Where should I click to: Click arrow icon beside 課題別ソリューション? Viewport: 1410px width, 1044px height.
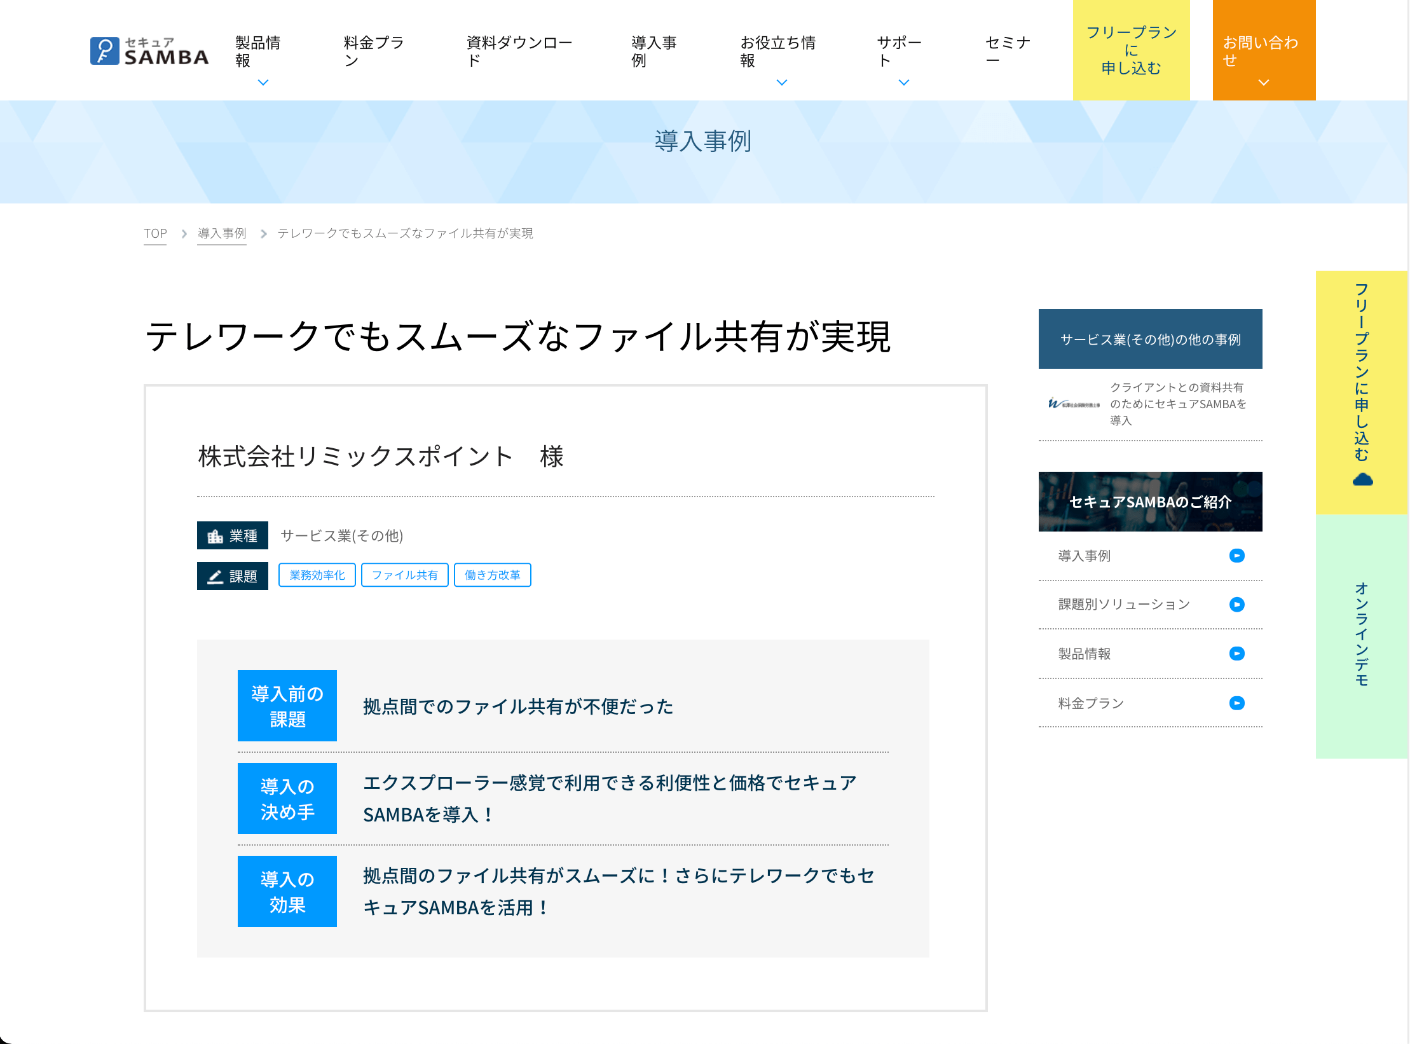(x=1236, y=604)
